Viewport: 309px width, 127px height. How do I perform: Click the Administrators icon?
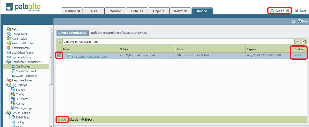point(9,48)
